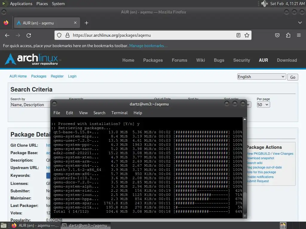Expand the Per page 50 dropdown
Screen dimensions: 306x229
point(263,105)
